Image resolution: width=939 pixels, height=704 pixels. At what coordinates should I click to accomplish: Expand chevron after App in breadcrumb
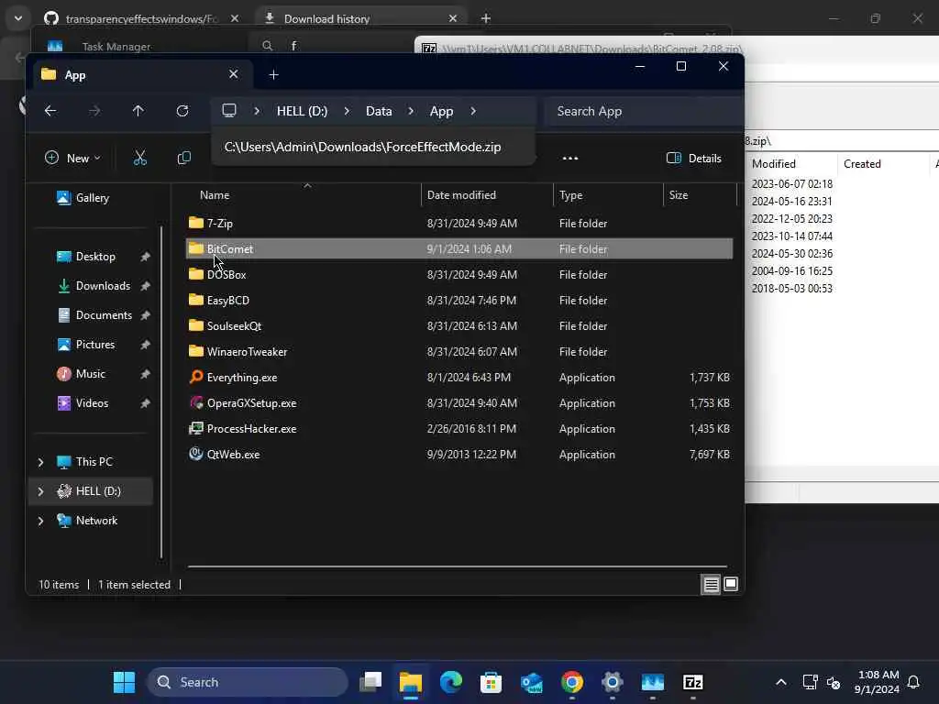point(473,111)
